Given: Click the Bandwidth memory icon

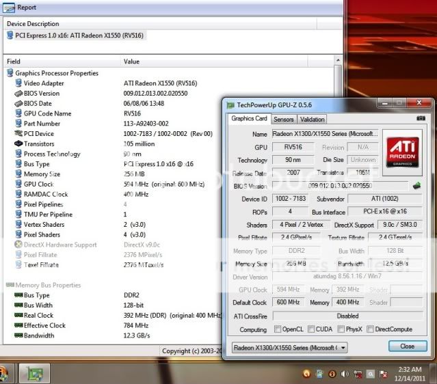Looking at the screenshot, I should [18, 335].
